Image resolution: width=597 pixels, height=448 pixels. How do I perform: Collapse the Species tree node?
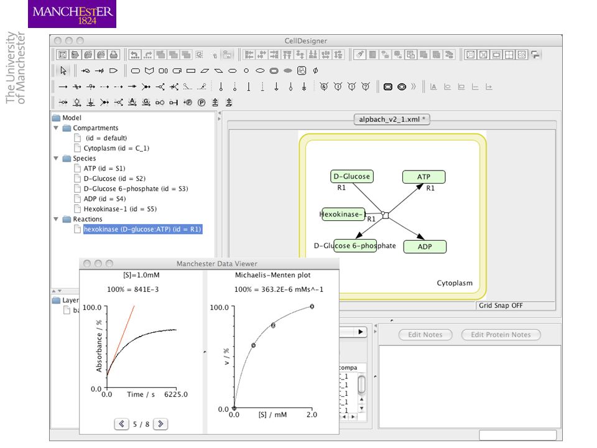(x=56, y=158)
